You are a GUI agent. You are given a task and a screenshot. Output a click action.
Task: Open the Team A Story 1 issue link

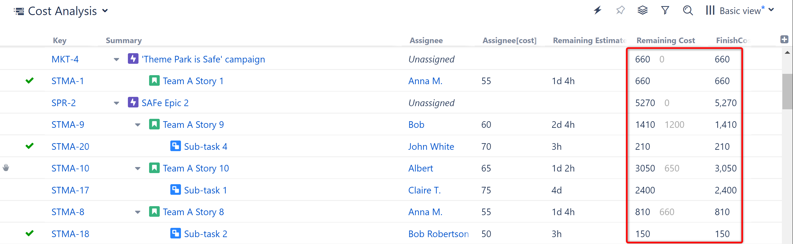[194, 80]
